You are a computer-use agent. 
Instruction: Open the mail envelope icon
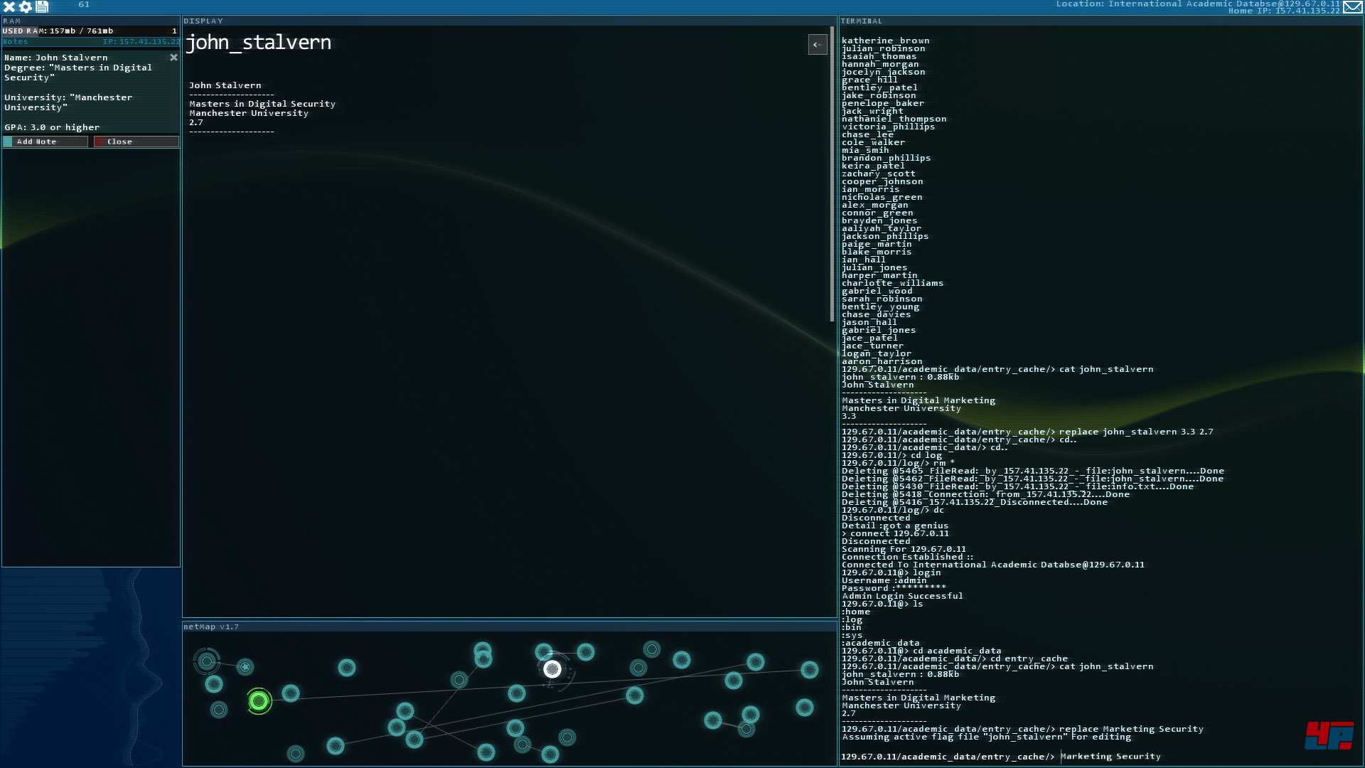point(1352,7)
